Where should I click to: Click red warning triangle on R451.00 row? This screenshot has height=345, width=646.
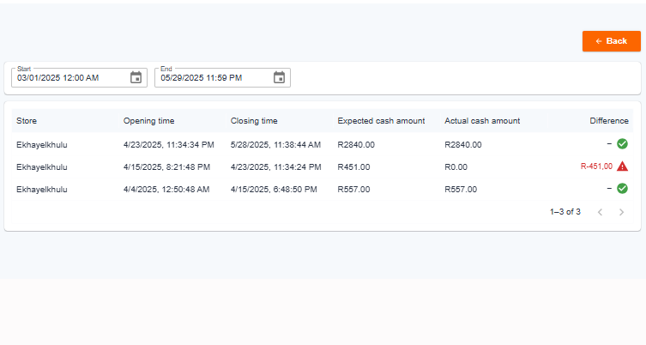tap(622, 166)
